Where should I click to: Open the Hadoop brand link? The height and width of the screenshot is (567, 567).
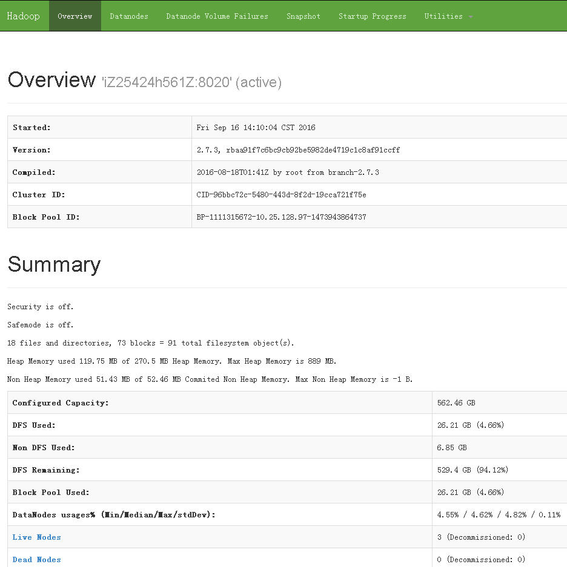click(23, 16)
